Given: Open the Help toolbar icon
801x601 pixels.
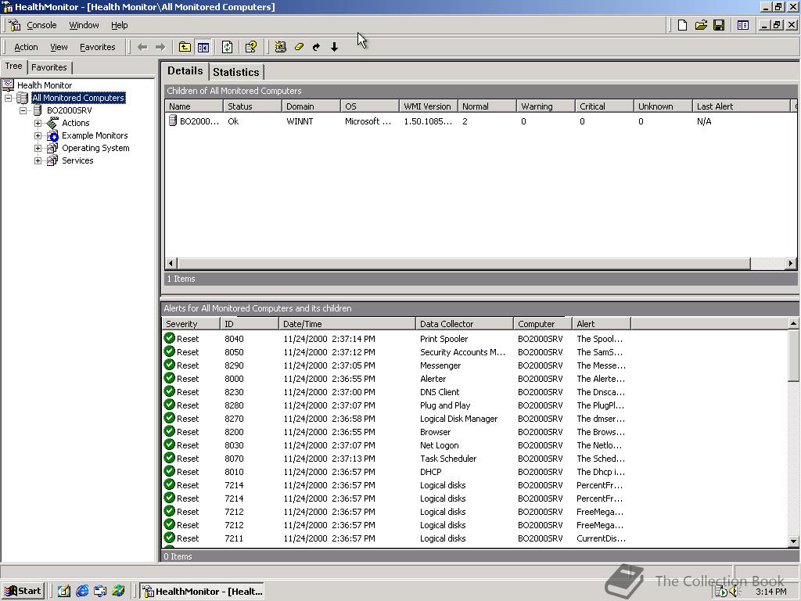Looking at the screenshot, I should [x=251, y=47].
